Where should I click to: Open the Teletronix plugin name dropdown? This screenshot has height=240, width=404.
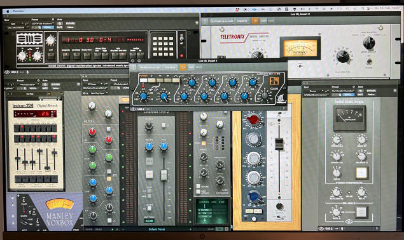(222, 22)
